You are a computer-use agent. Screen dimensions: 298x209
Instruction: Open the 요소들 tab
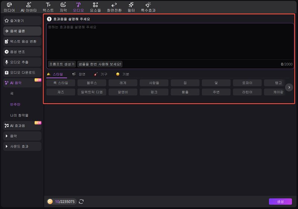[95, 7]
